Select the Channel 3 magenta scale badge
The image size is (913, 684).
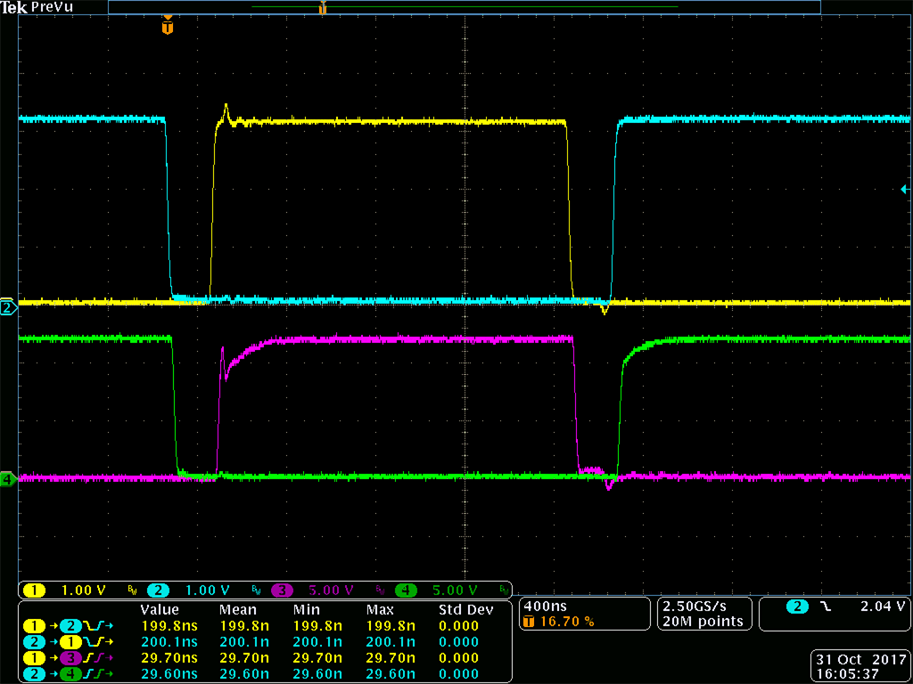[x=283, y=590]
